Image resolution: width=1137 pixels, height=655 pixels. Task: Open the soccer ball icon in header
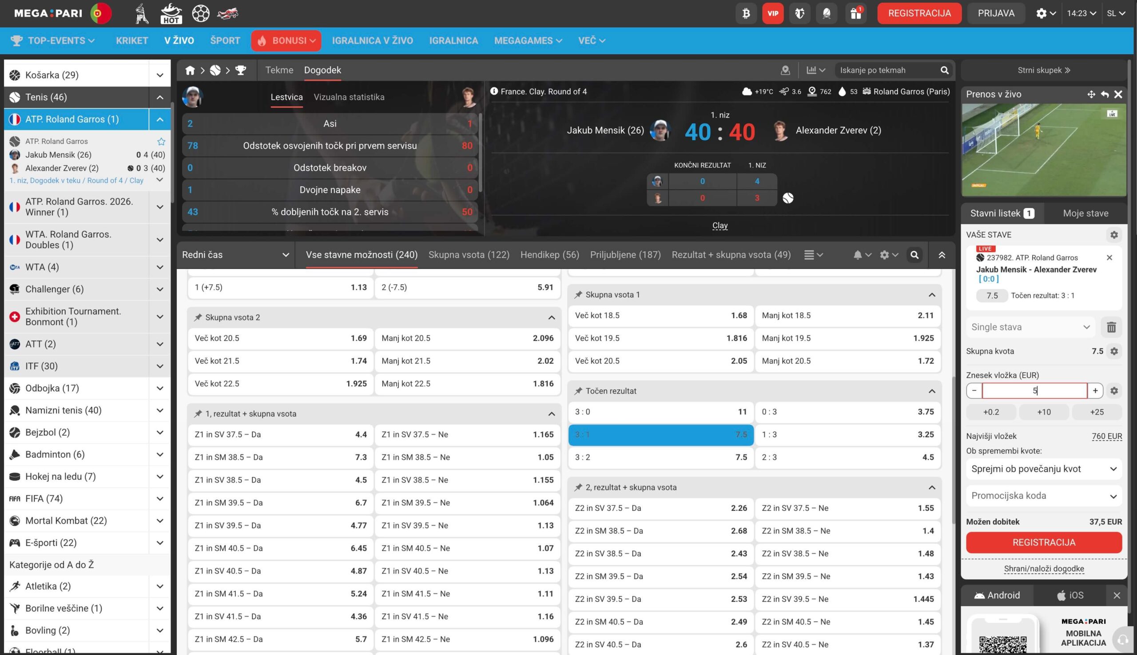click(201, 13)
